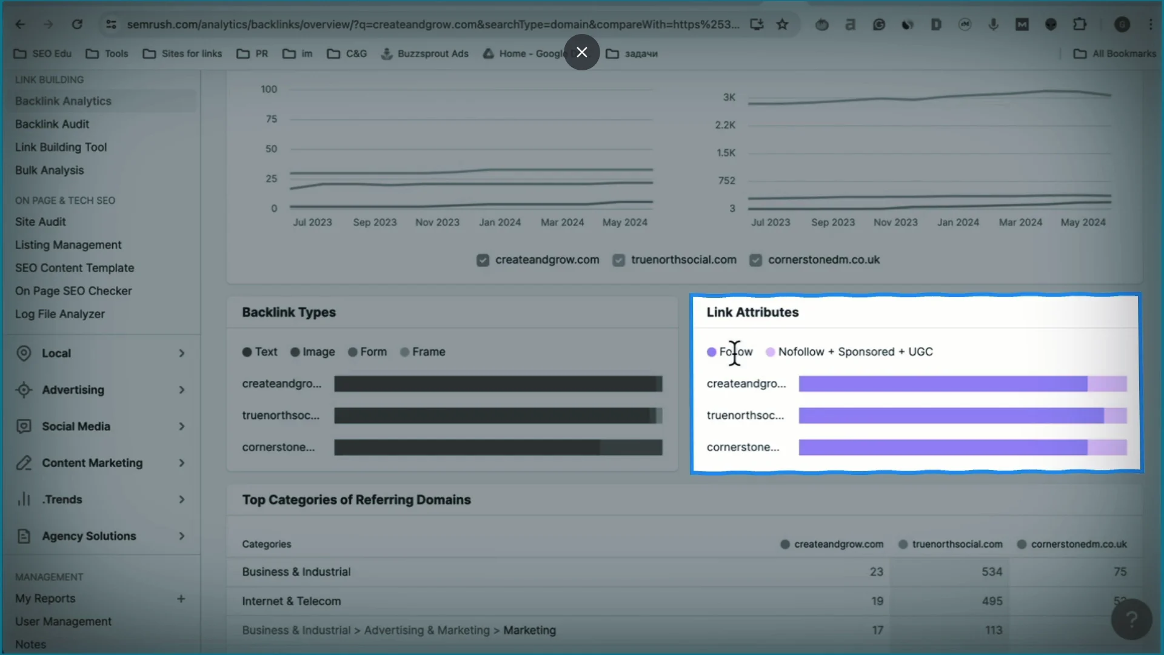Uncheck cornerstonedm.co.uk in chart legend

[755, 260]
